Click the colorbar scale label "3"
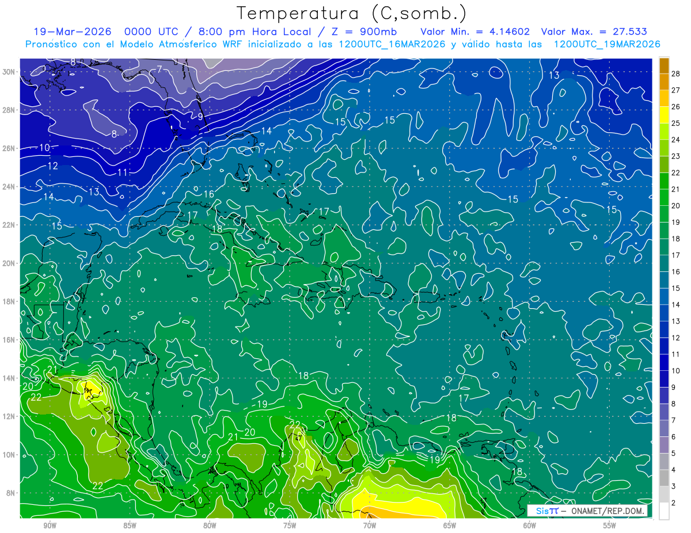The width and height of the screenshot is (691, 533). (x=673, y=486)
